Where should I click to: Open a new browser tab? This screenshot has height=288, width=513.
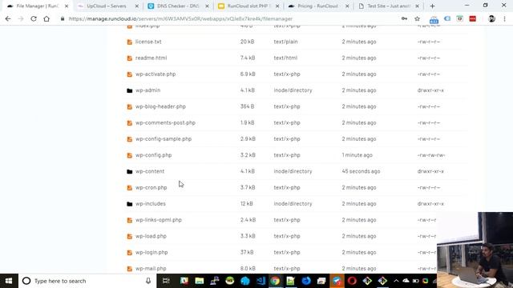click(433, 6)
